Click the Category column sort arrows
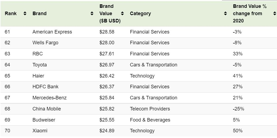Viewport: 277px width, 138px height. [x=225, y=14]
